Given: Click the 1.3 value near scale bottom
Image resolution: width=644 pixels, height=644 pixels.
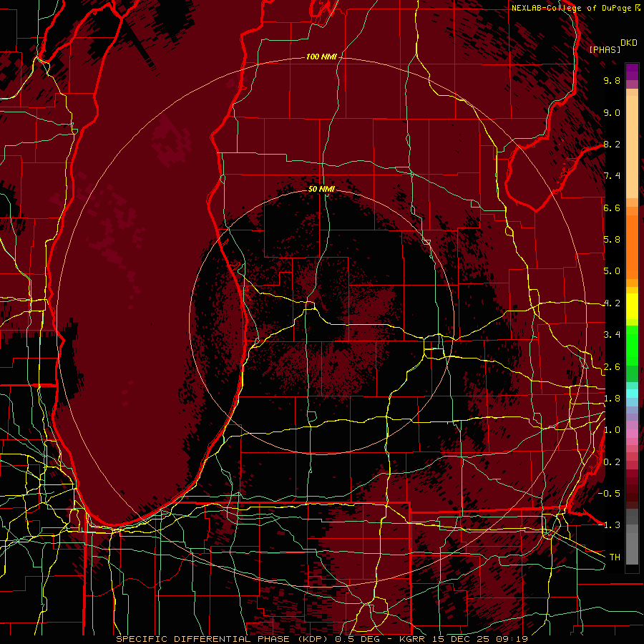Looking at the screenshot, I should pos(612,525).
